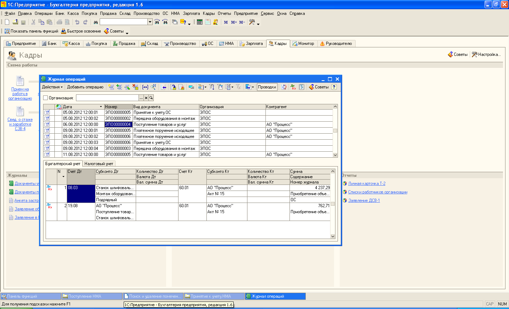Open the Сервис menu
The height and width of the screenshot is (309, 509).
(267, 13)
